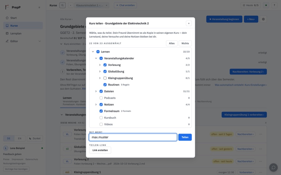281x175 pixels.
Task: Click Lena Beispiel's avatar icon
Action: (x=6, y=148)
